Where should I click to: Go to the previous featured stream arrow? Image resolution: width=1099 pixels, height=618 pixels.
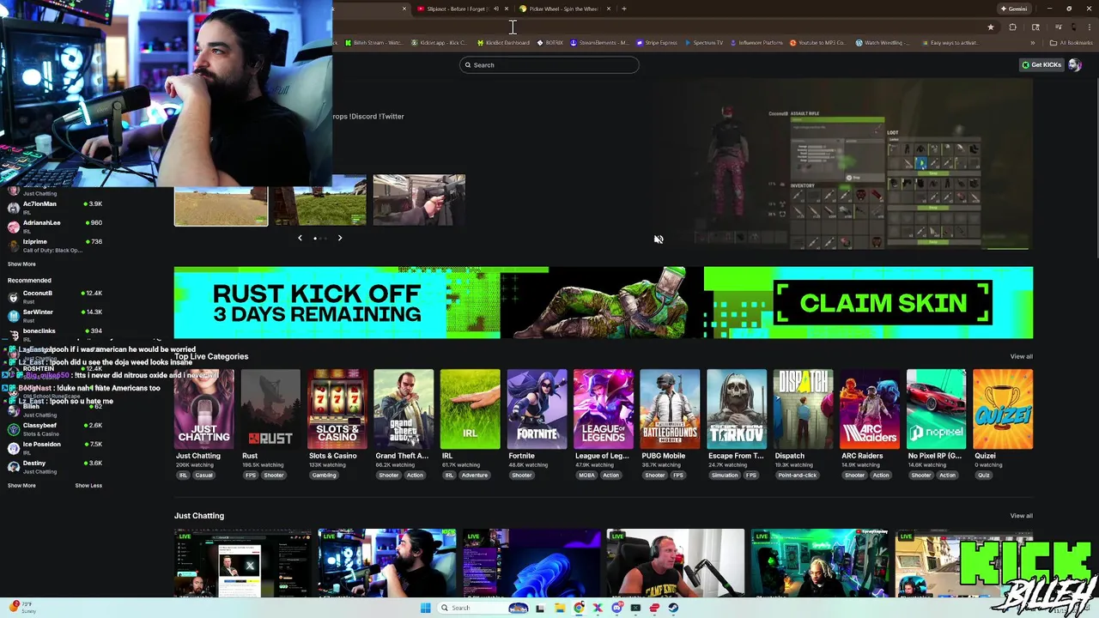pos(300,239)
